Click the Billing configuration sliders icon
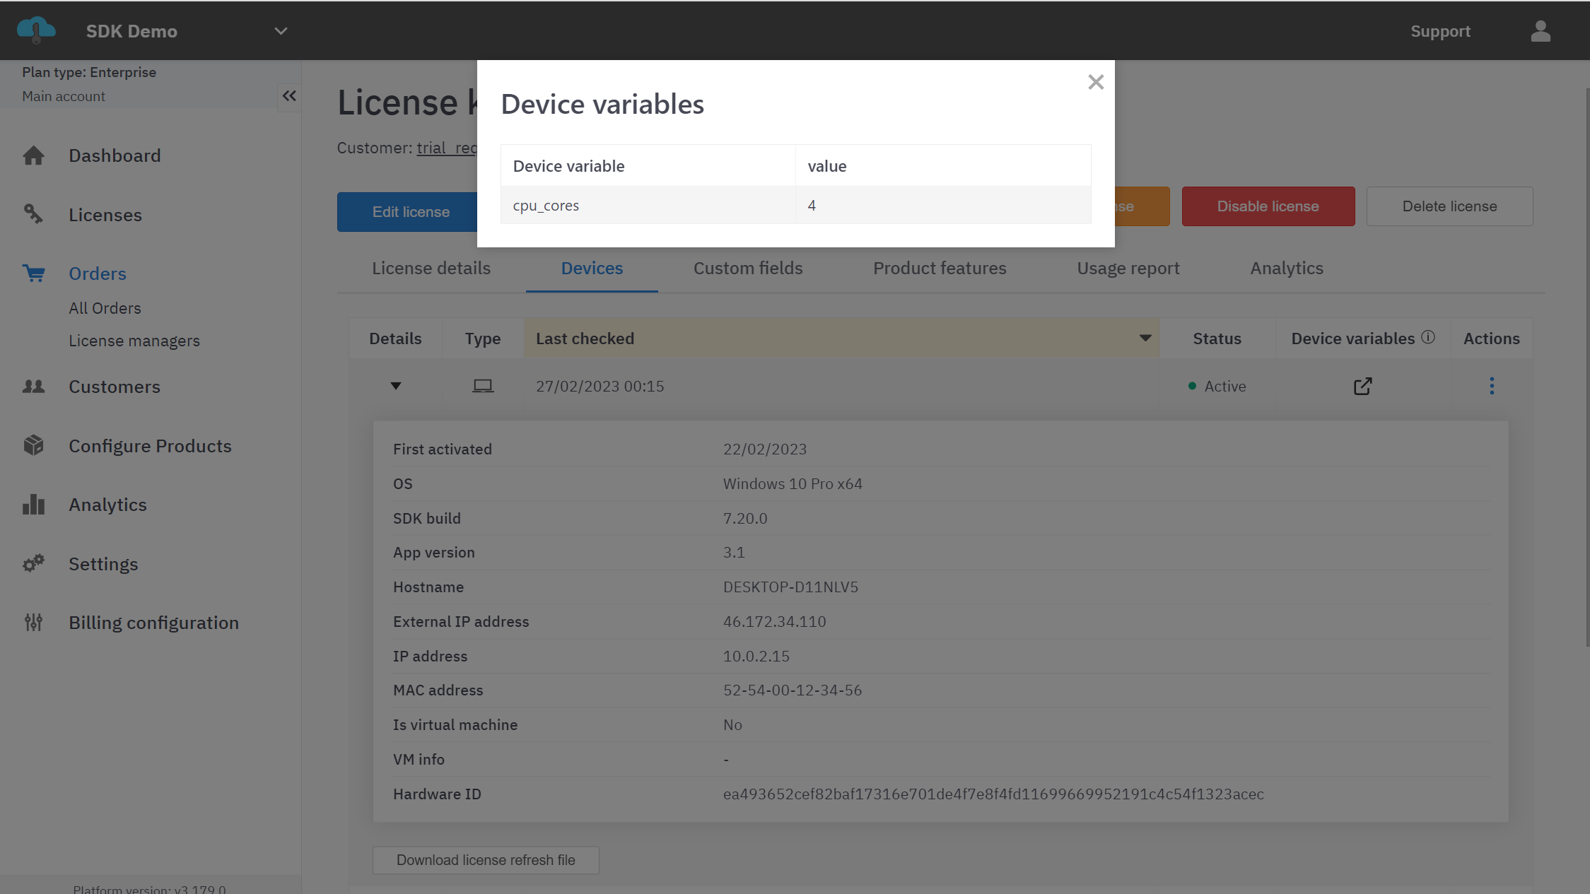 (x=33, y=623)
